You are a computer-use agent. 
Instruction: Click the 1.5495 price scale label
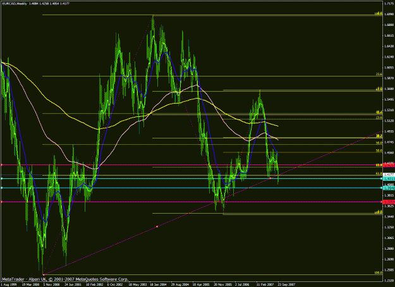point(388,99)
